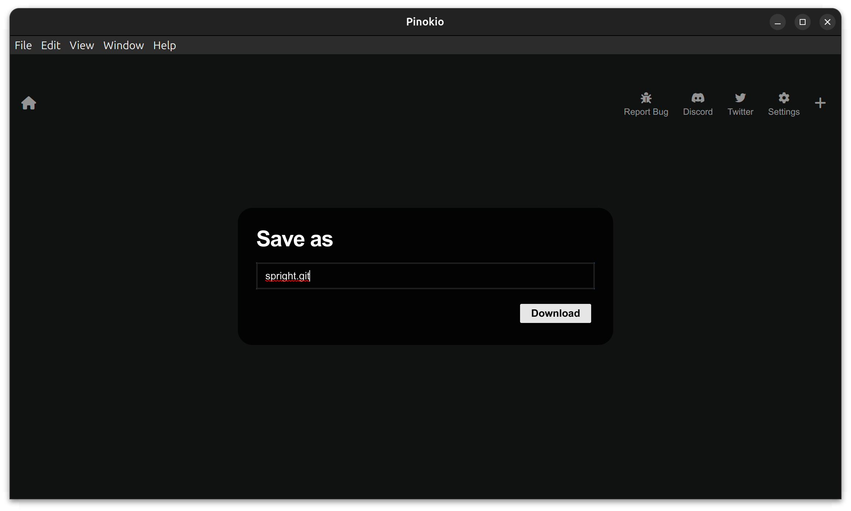Open Discord community link

(698, 103)
